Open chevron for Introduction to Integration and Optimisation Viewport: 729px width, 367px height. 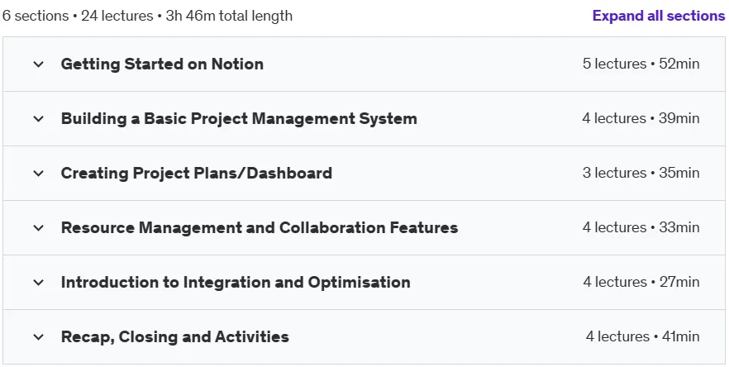pyautogui.click(x=39, y=283)
